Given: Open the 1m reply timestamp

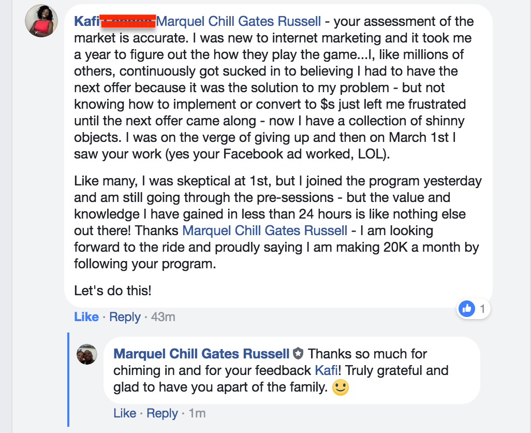Looking at the screenshot, I should click(x=197, y=413).
